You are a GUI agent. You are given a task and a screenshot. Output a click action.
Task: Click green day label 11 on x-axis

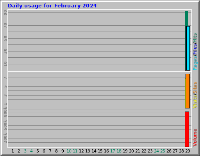75,151
